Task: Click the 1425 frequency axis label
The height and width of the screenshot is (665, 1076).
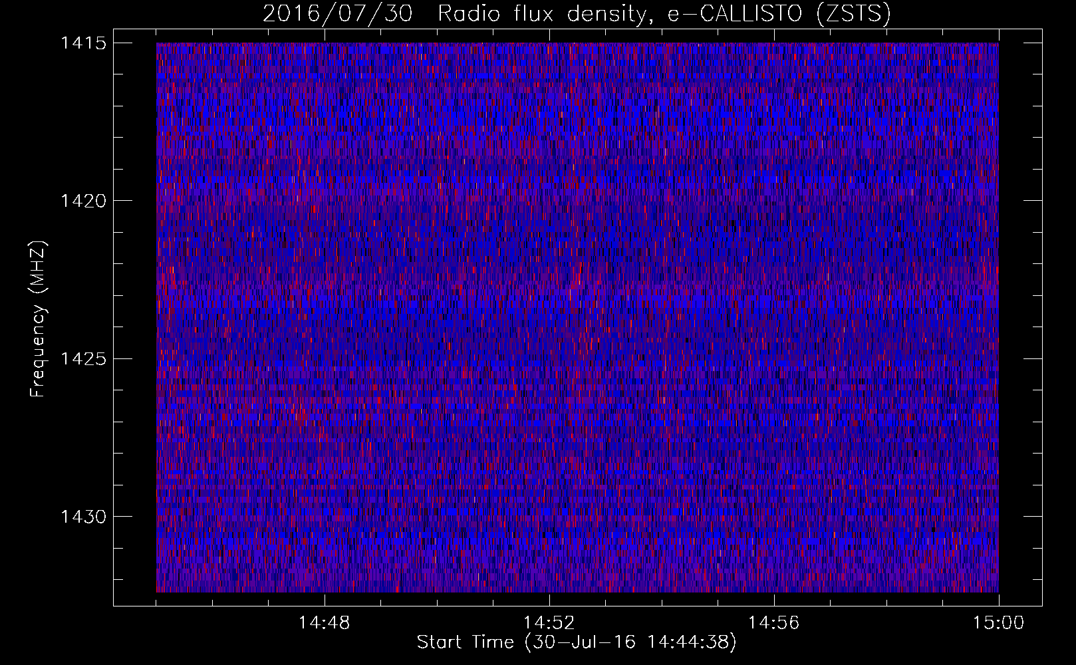Action: 83,359
